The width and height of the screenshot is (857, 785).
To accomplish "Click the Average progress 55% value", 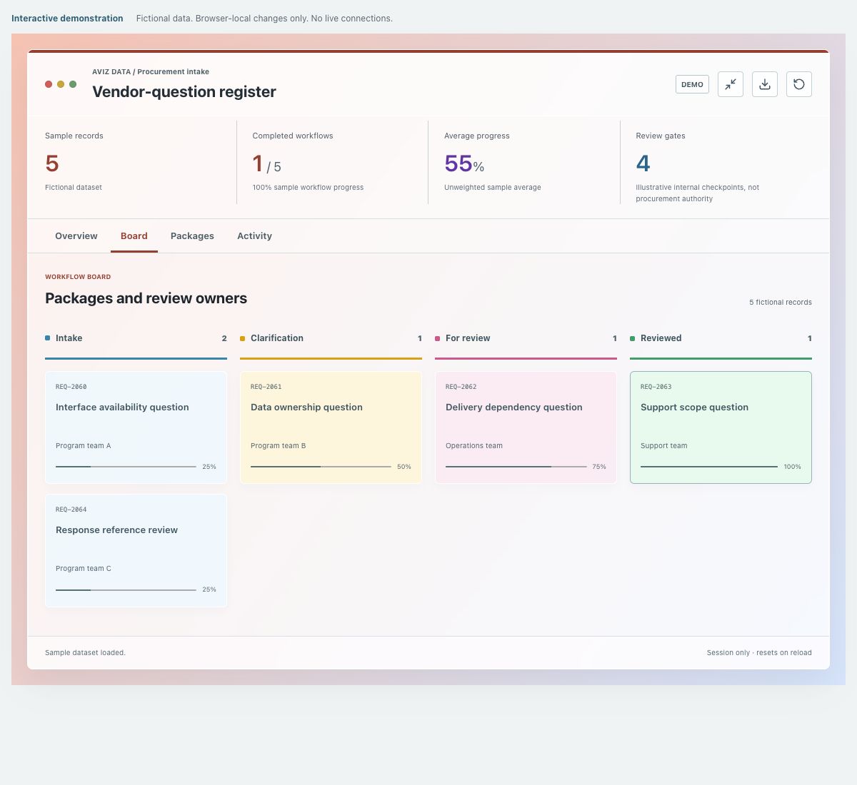I will [x=464, y=164].
